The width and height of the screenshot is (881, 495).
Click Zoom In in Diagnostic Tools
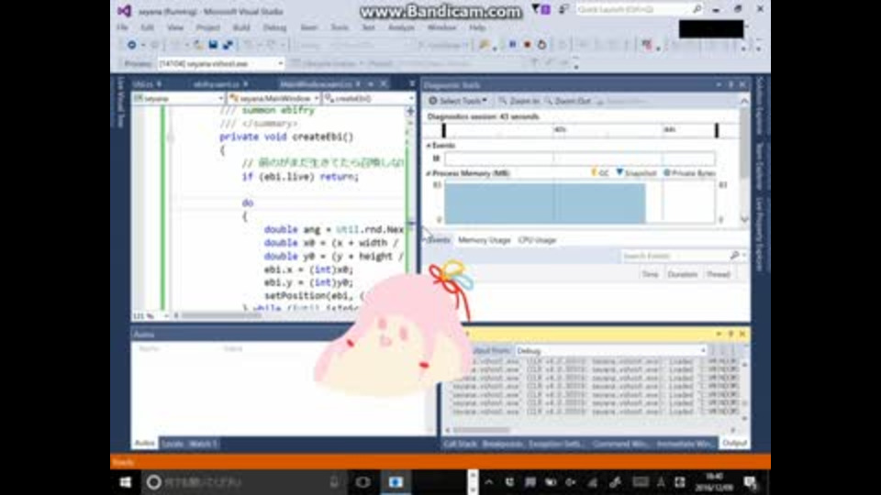pyautogui.click(x=519, y=101)
